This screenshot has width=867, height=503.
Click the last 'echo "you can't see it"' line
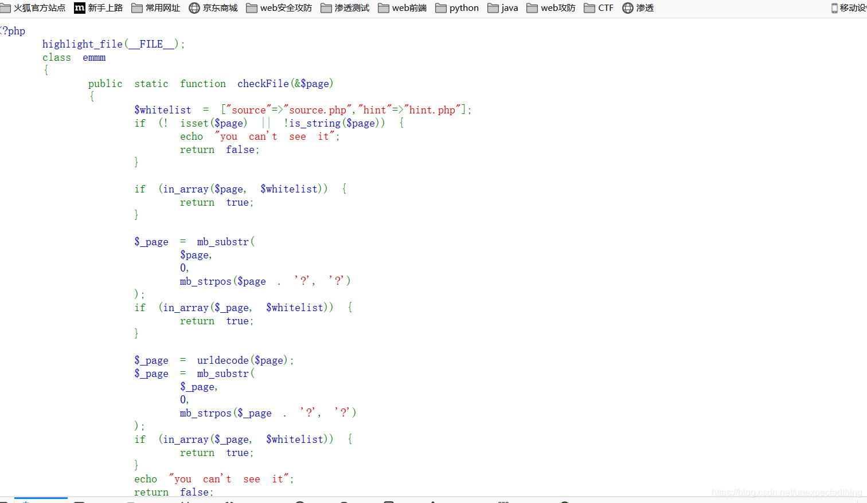tap(214, 479)
